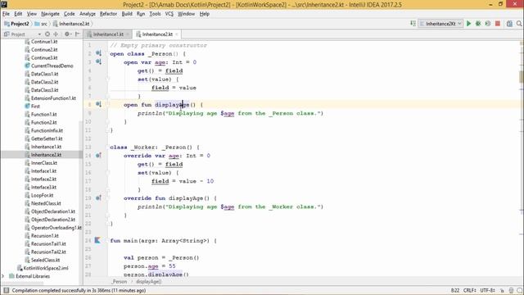
Task: Click the 8:22 cursor position indicator
Action: click(455, 290)
